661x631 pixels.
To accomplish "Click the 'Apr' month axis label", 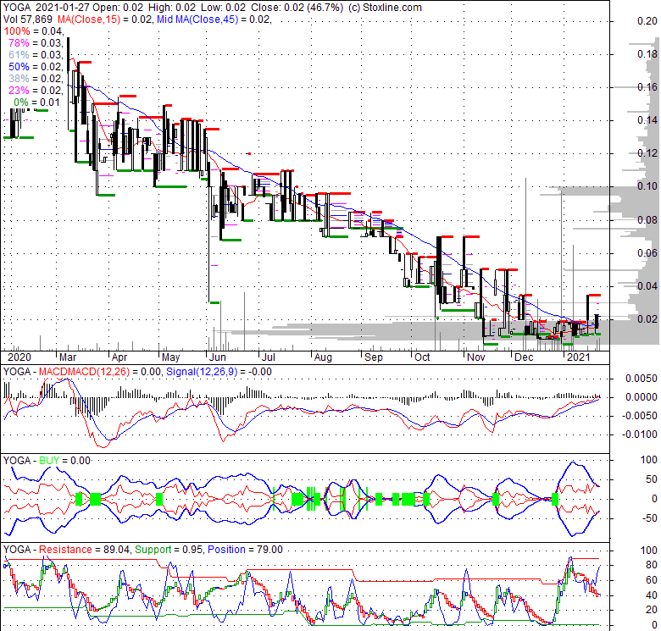I will point(119,357).
